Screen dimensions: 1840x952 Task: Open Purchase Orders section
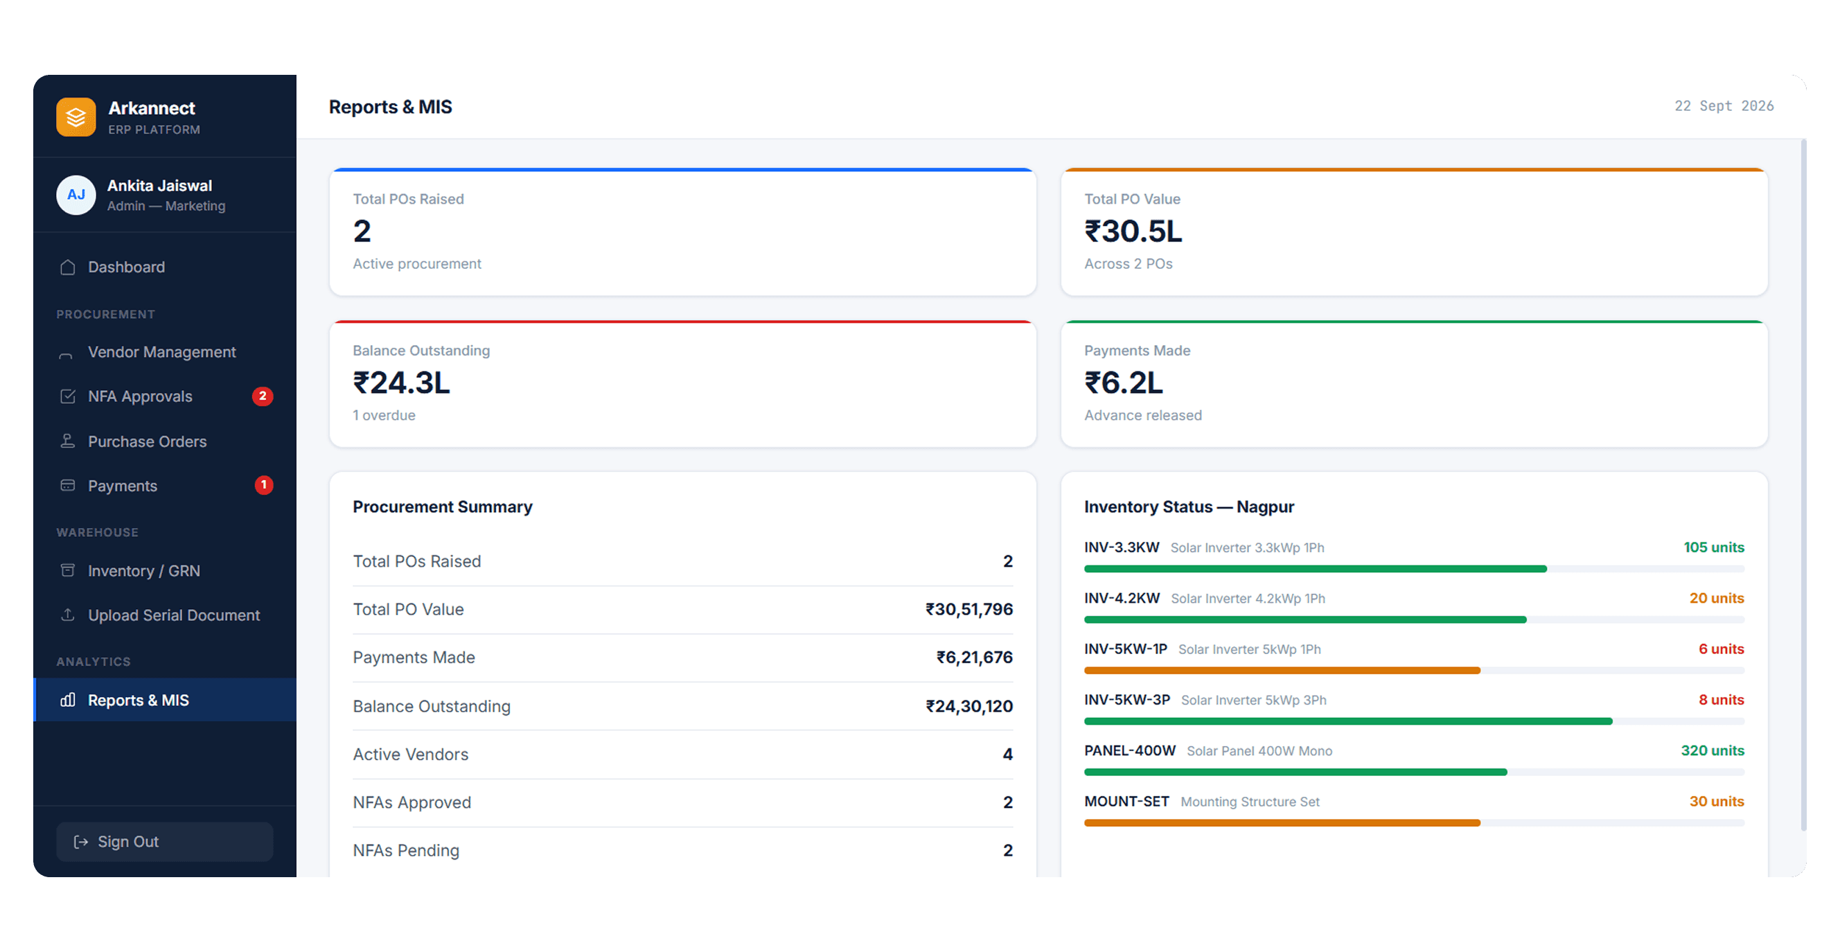point(165,441)
